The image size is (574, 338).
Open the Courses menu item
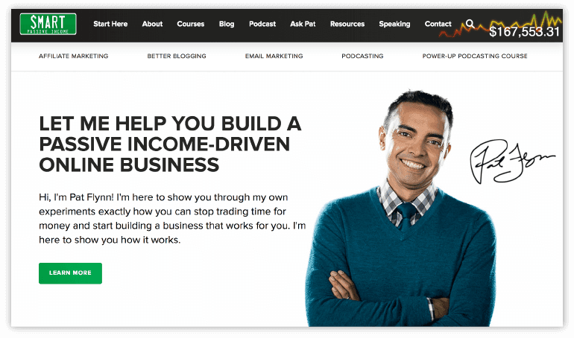[191, 24]
